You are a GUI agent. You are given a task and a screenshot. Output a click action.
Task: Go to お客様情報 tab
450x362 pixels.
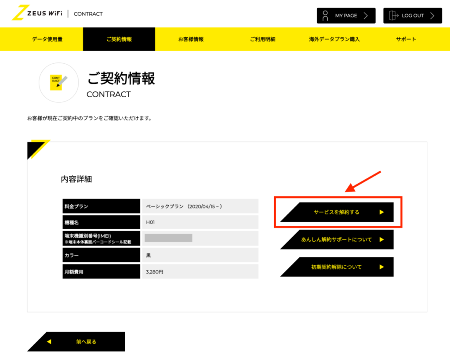pos(191,39)
